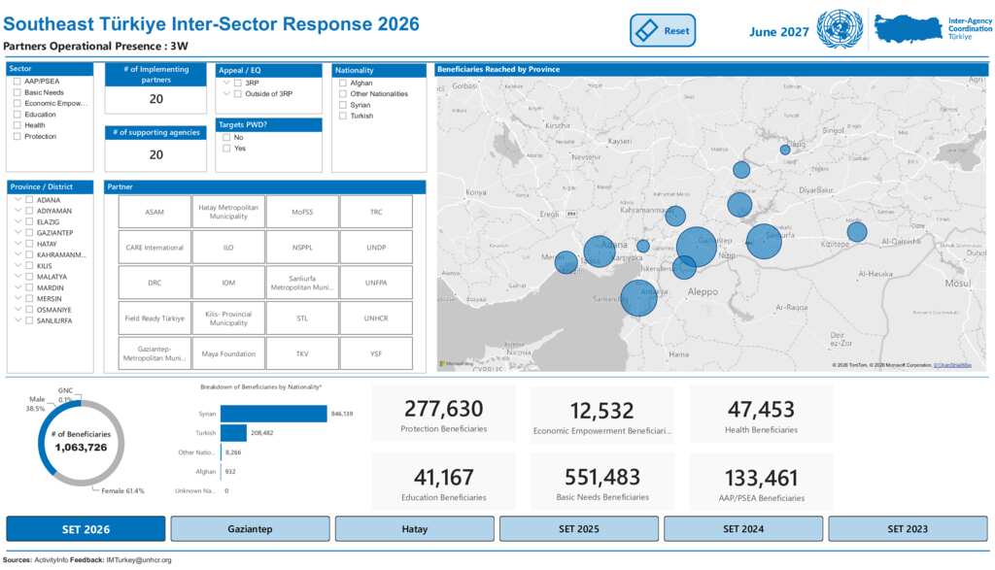Expand the SANLIURFA district list chevron

click(18, 320)
